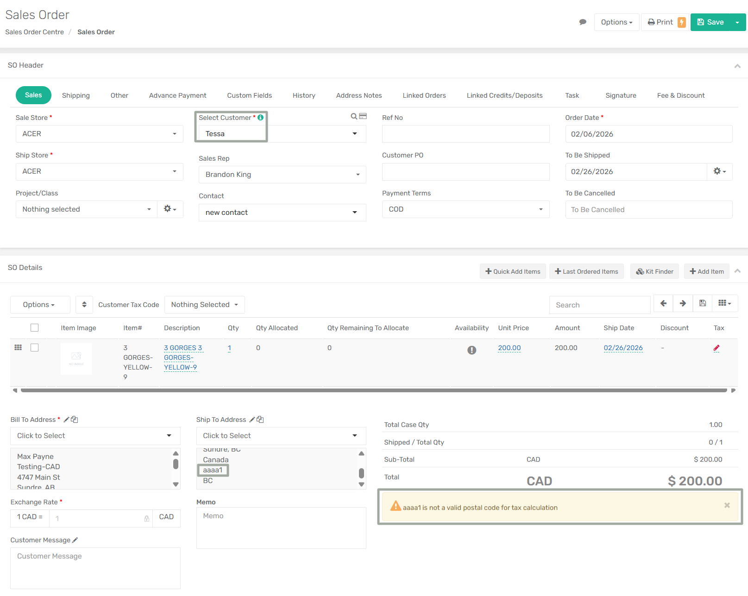Dismiss the invalid postal code warning
The height and width of the screenshot is (596, 748).
727,505
